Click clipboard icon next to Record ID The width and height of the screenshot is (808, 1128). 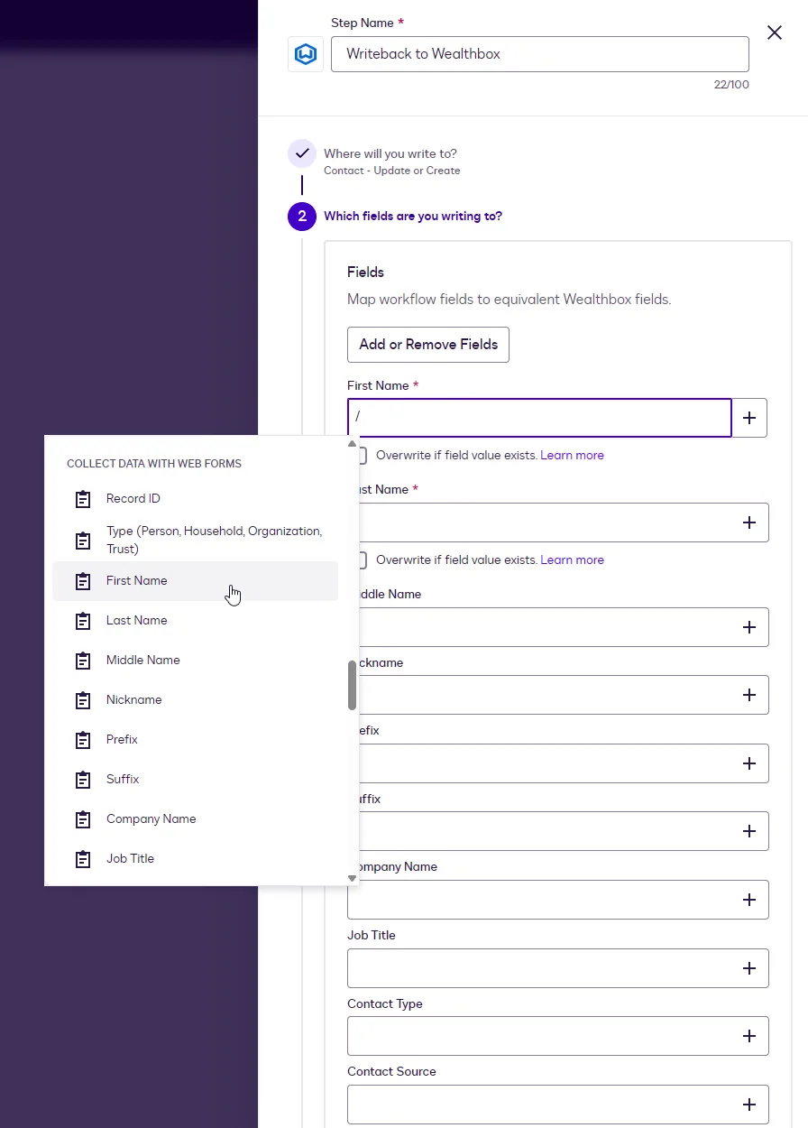pos(83,499)
